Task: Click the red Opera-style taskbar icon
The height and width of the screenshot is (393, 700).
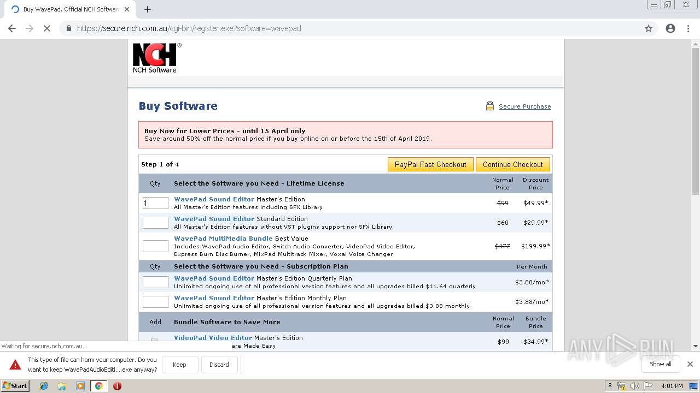Action: click(x=117, y=386)
